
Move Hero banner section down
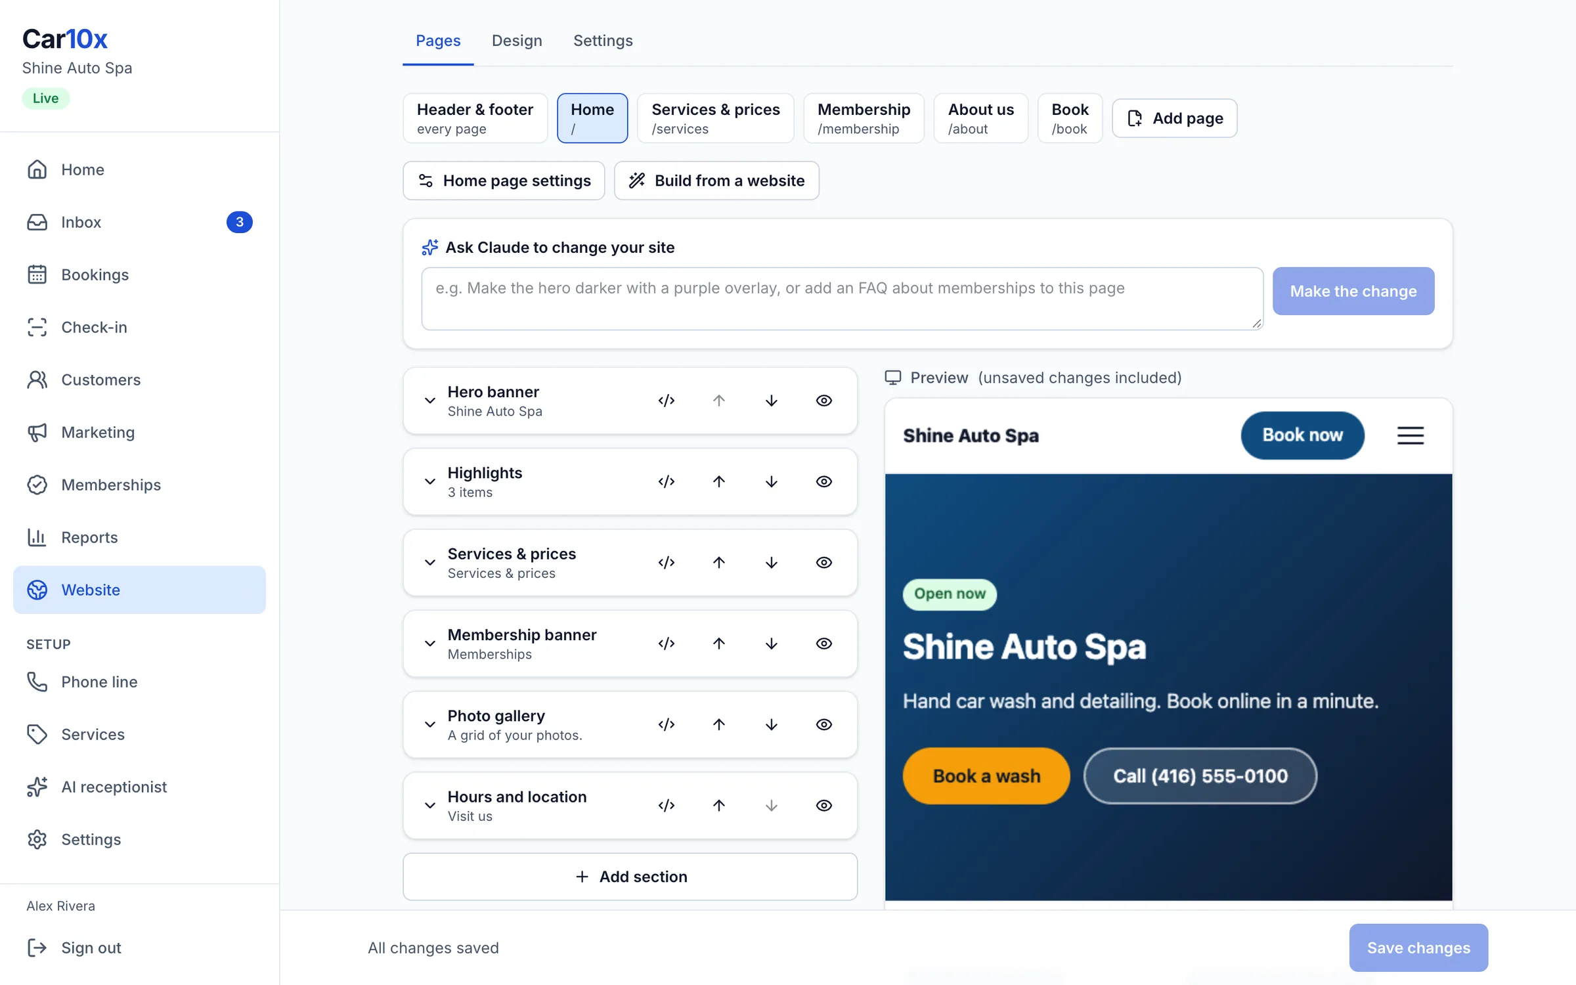pyautogui.click(x=772, y=401)
